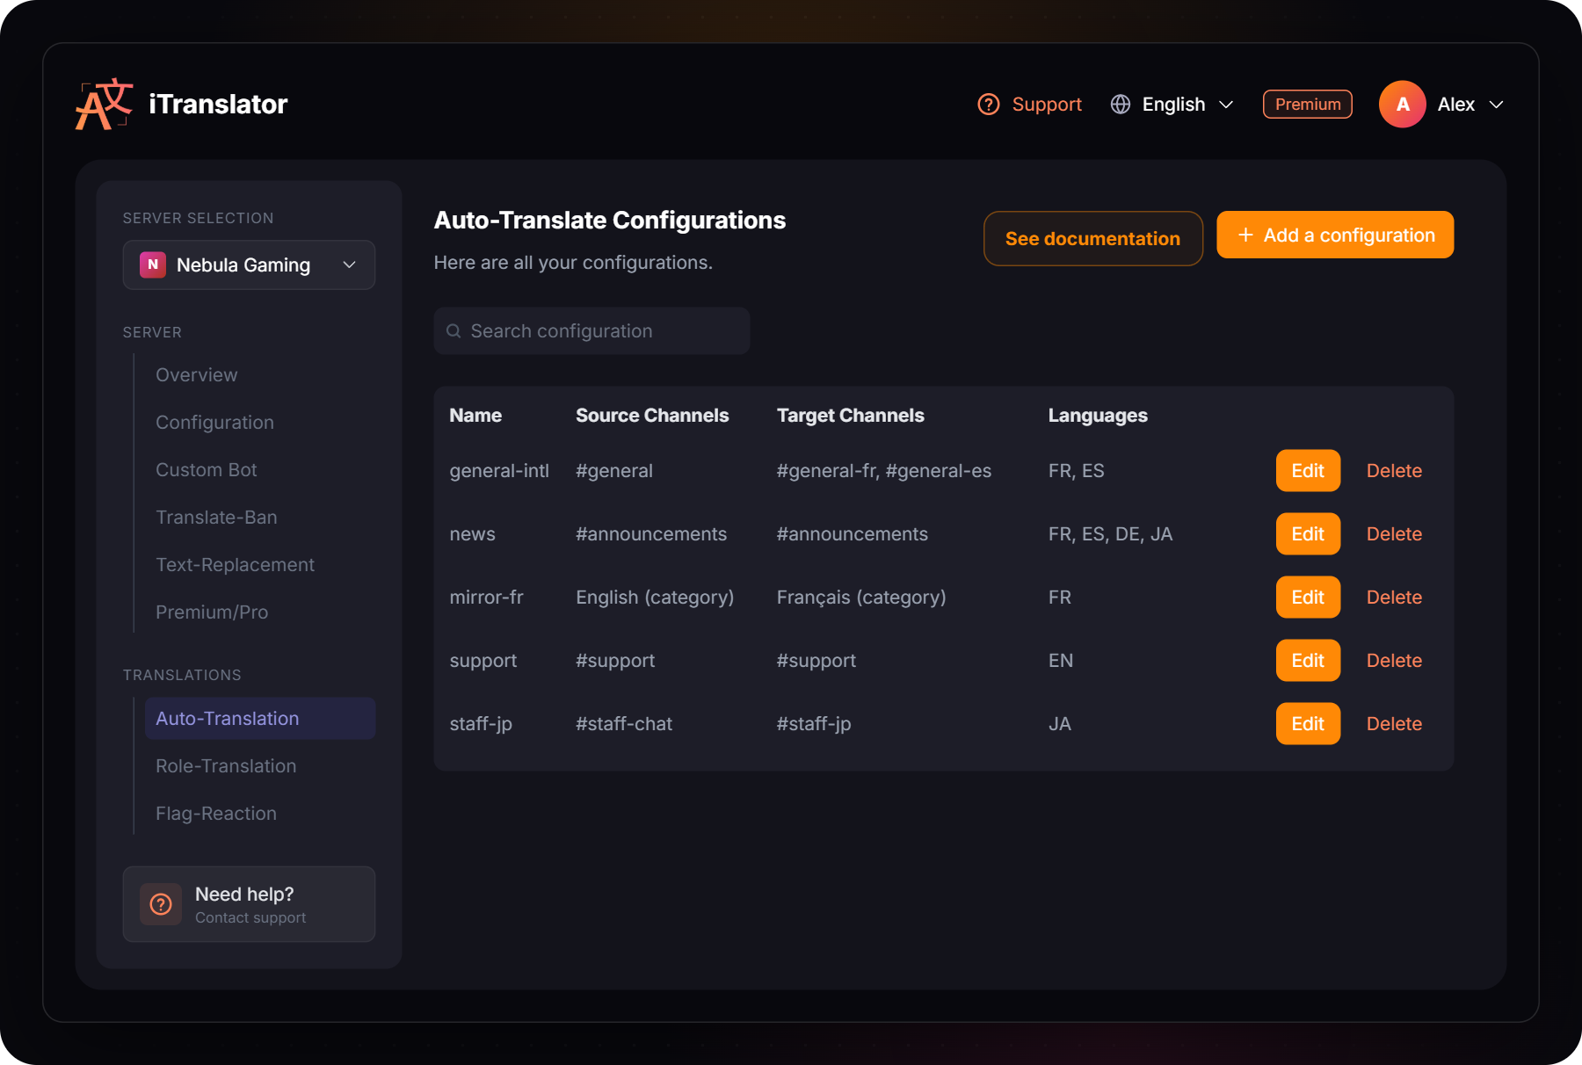
Task: Click the plus icon on Add a configuration
Action: click(x=1245, y=235)
